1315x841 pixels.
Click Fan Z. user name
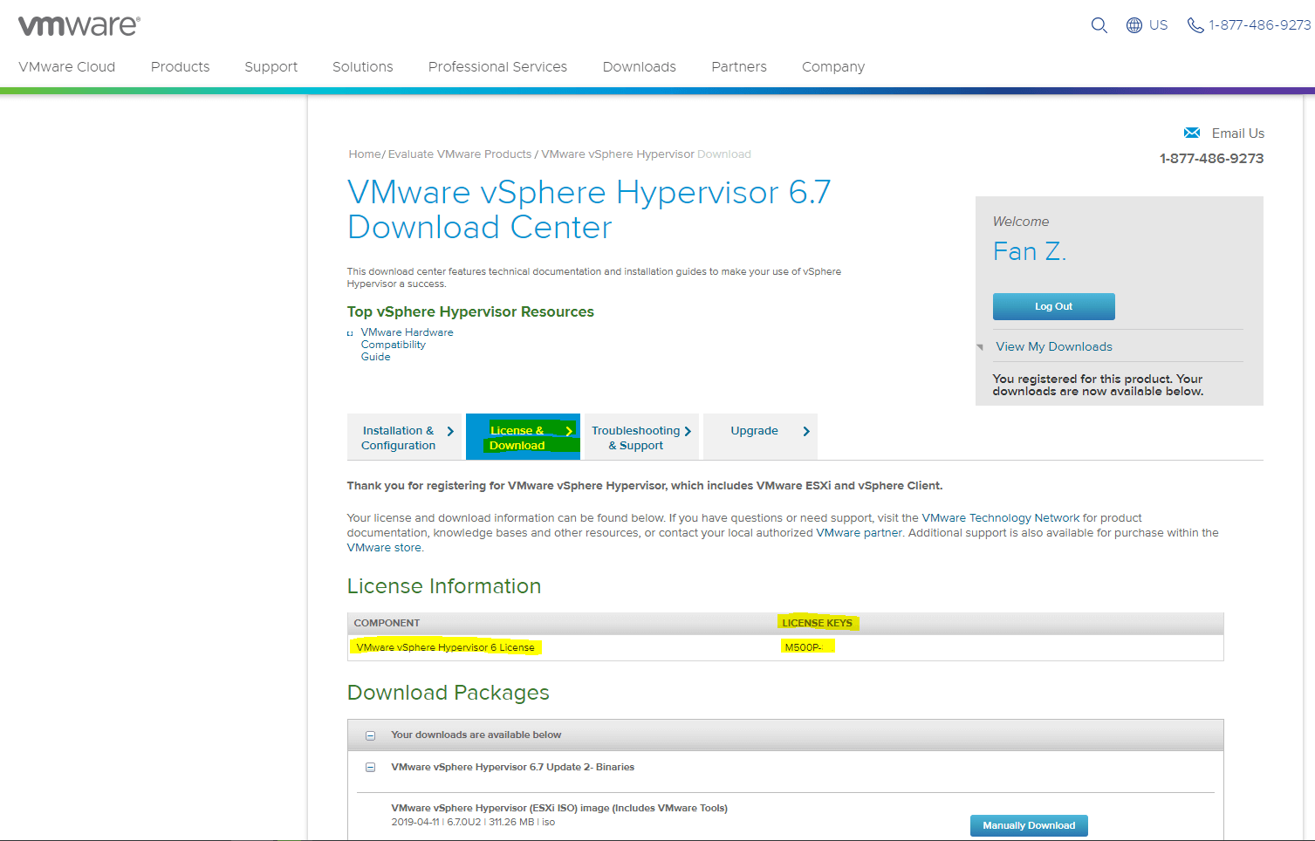pyautogui.click(x=1030, y=251)
